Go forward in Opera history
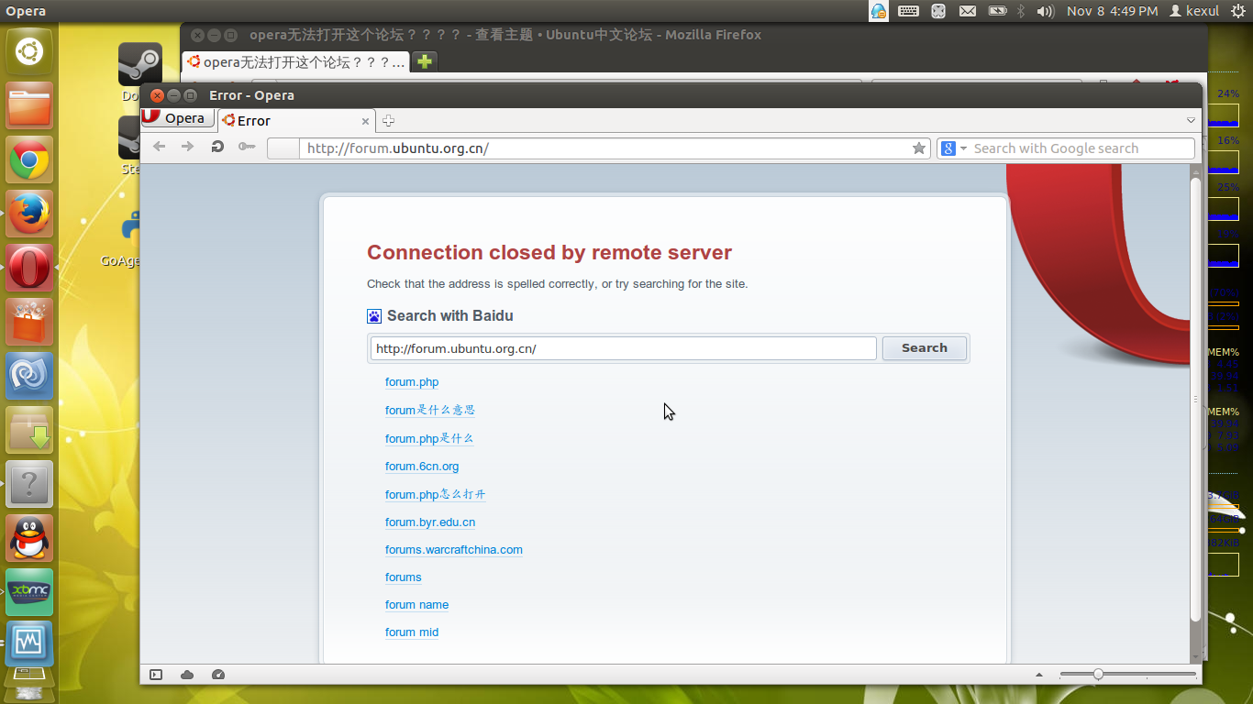The width and height of the screenshot is (1253, 704). pos(187,147)
